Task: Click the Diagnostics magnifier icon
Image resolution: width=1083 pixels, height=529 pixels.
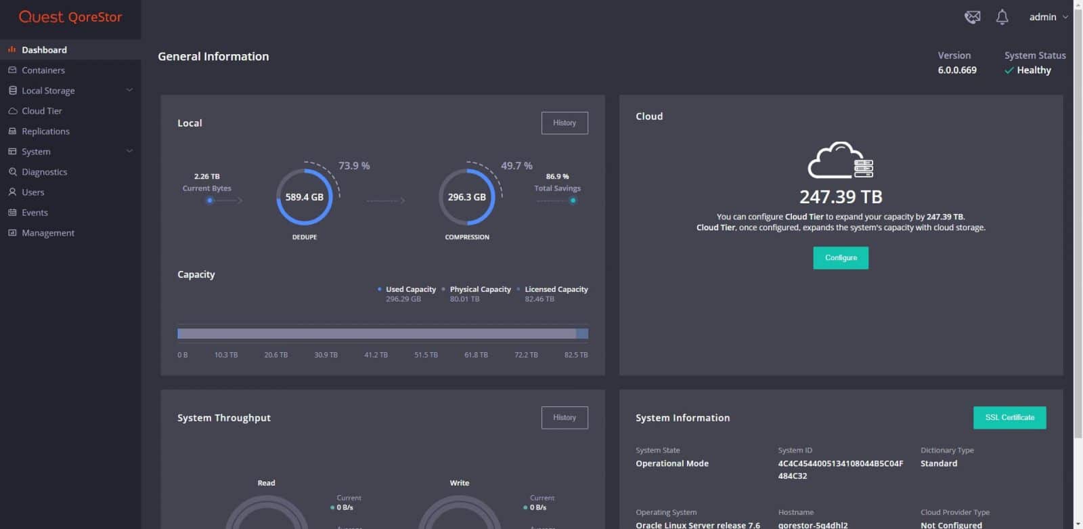Action: point(12,171)
